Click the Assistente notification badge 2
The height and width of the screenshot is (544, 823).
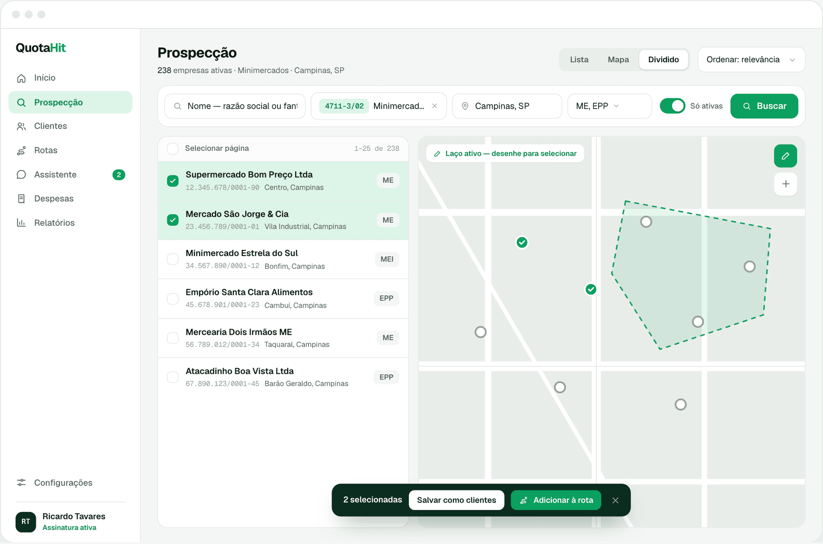tap(119, 175)
